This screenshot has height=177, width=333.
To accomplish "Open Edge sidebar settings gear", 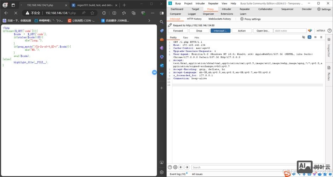I will (x=162, y=172).
